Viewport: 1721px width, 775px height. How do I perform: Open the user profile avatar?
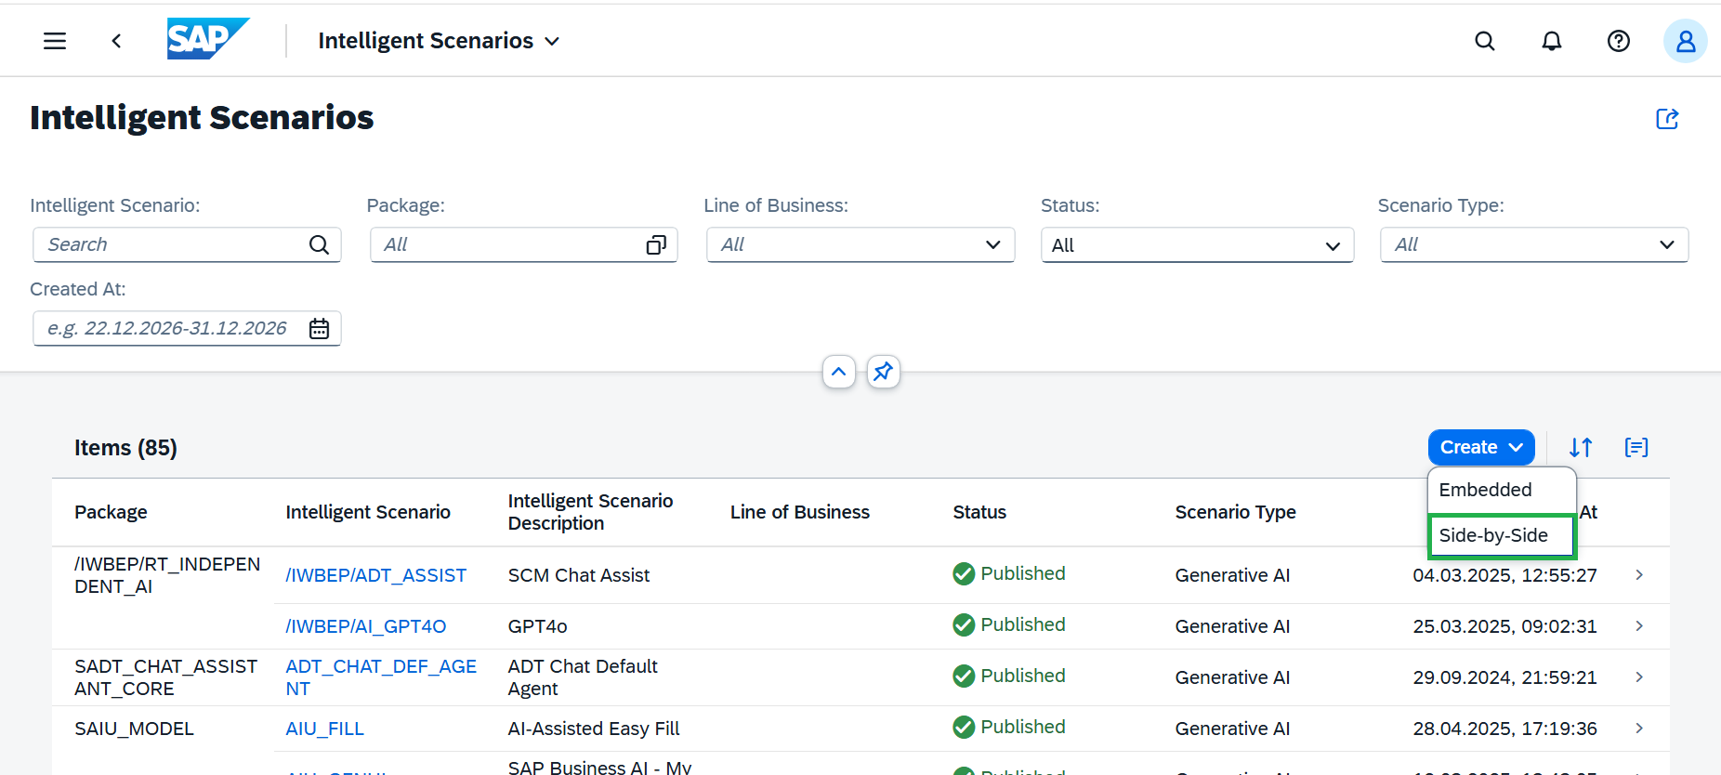(x=1686, y=41)
